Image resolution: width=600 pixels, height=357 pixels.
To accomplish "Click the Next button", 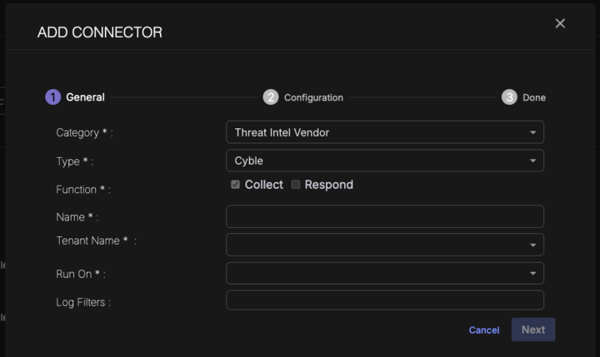I will point(533,330).
